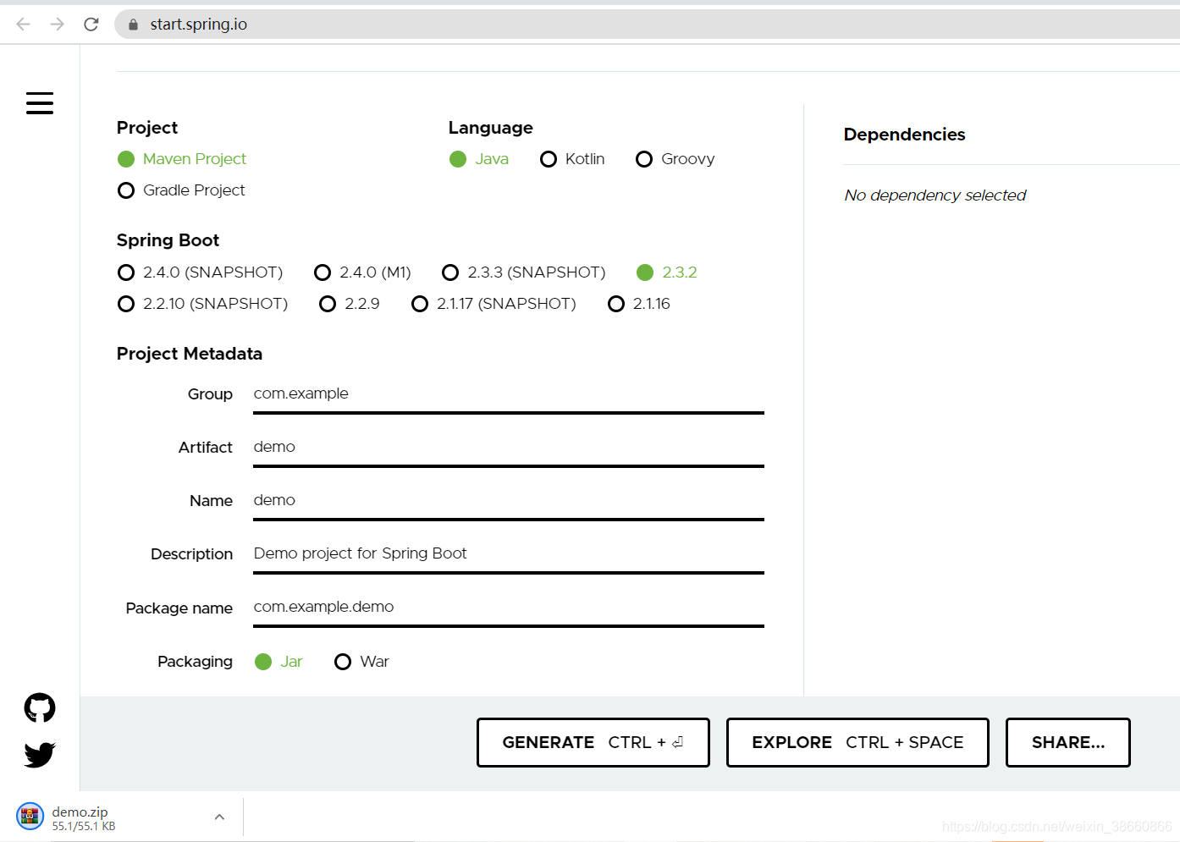Click the Artifact input field
Viewport: 1180px width, 842px height.
(x=508, y=448)
